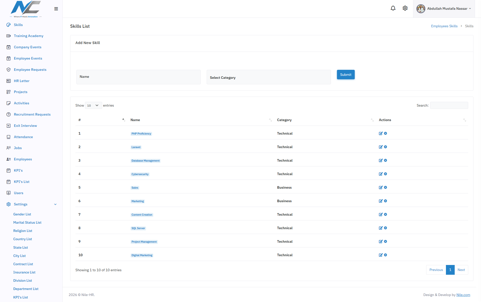The image size is (481, 302).
Task: Open Department List under Settings
Action: click(26, 289)
